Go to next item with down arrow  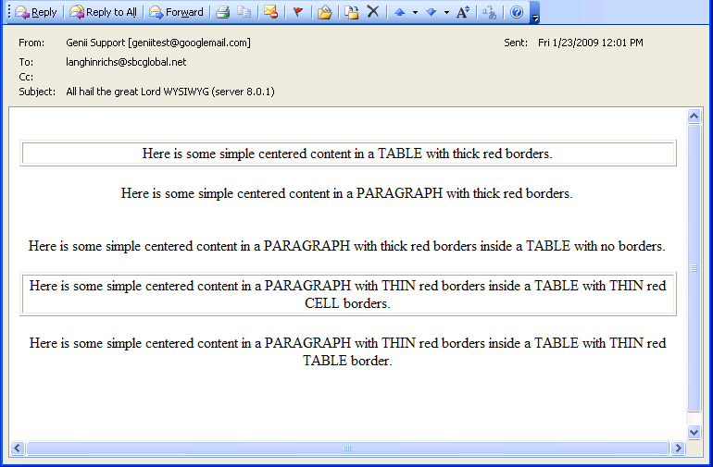(x=431, y=12)
